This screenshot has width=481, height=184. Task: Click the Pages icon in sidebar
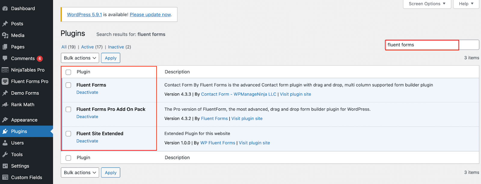[5, 47]
